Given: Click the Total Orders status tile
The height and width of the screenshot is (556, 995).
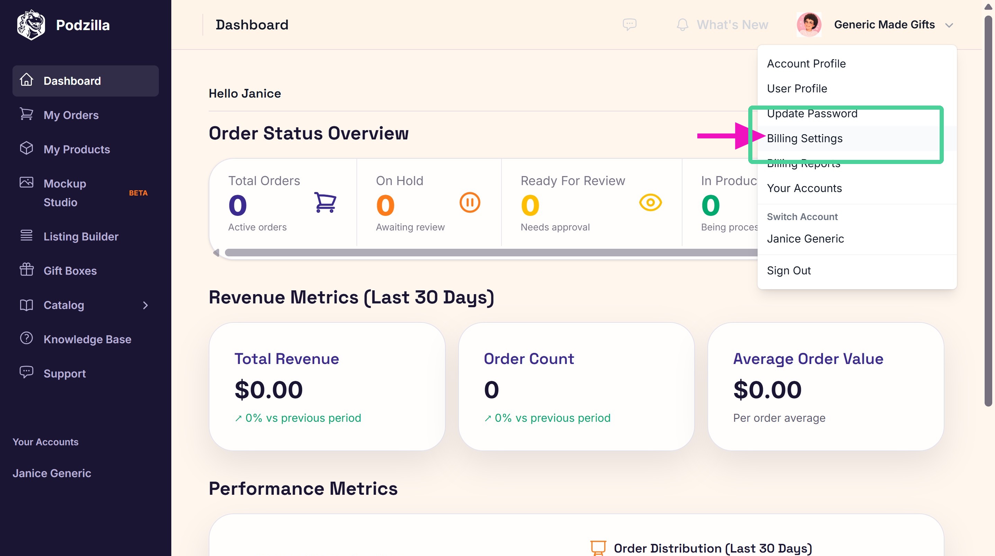Looking at the screenshot, I should pyautogui.click(x=283, y=203).
